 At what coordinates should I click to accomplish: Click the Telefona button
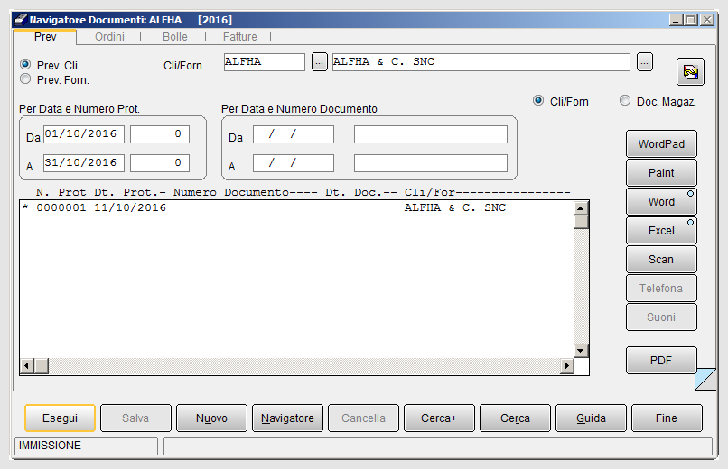coord(661,289)
